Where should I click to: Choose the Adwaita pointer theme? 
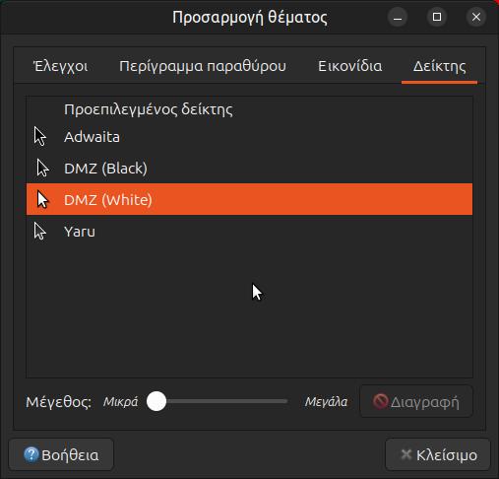[249, 136]
